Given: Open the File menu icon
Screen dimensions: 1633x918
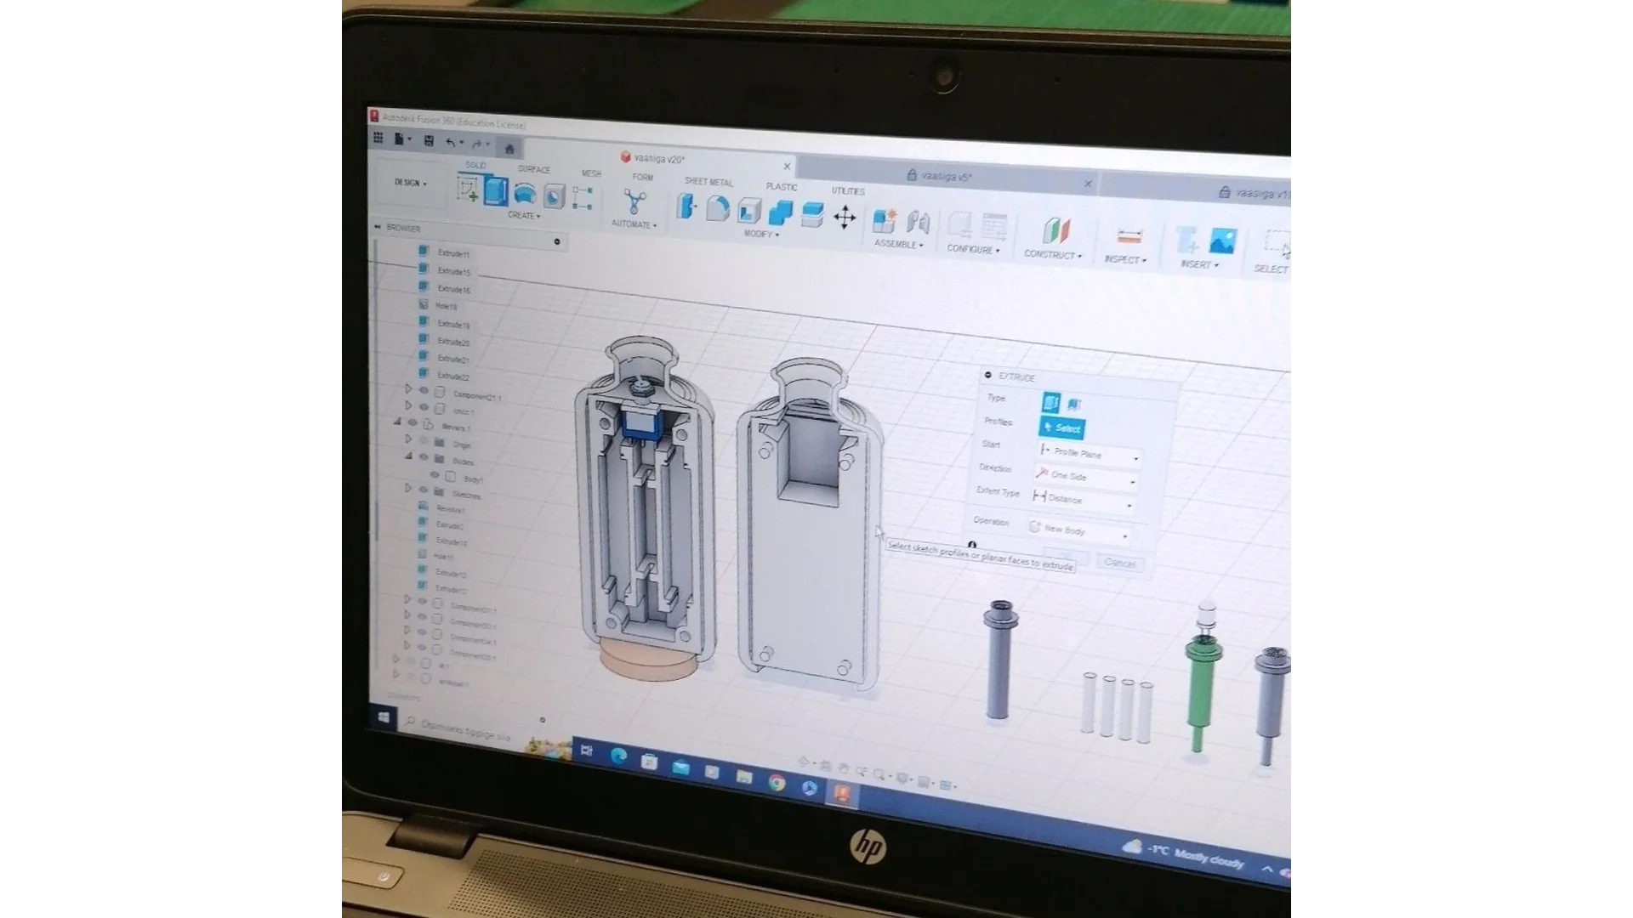Looking at the screenshot, I should pos(400,139).
